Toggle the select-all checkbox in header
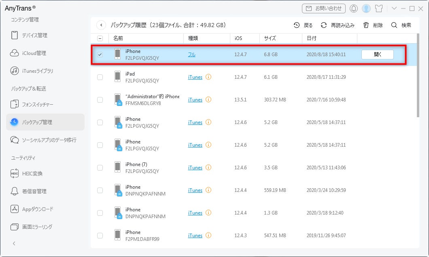 click(100, 38)
